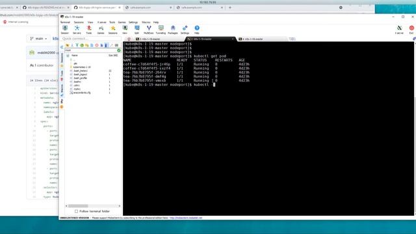The height and width of the screenshot is (234, 416).
Task: Open the Tools menu
Action: 112,22
